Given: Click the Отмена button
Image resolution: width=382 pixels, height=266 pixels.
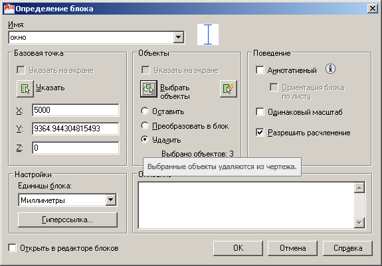Looking at the screenshot, I should pos(292,248).
